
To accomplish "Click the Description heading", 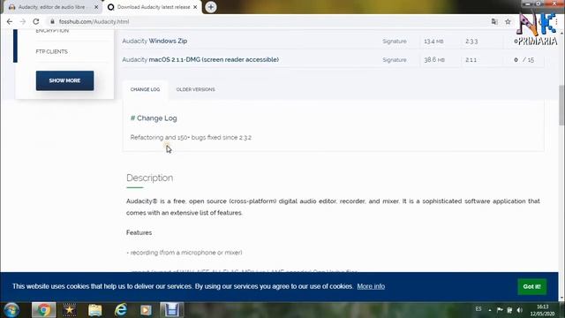I will [x=149, y=178].
